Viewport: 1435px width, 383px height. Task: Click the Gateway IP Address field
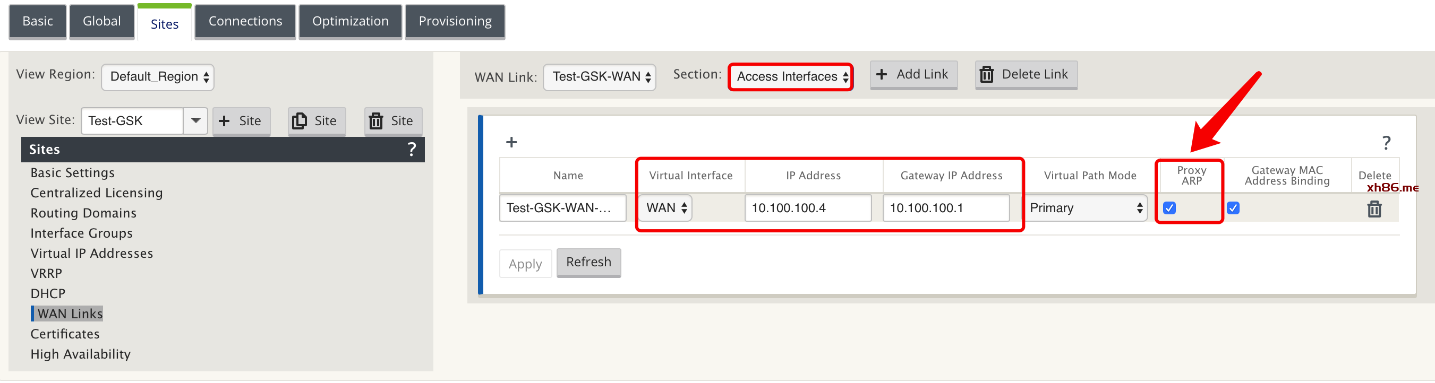coord(946,208)
